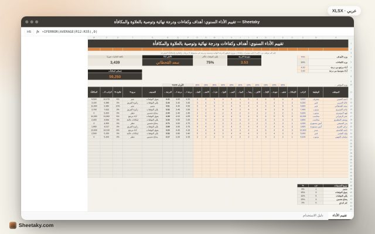The image size is (375, 234).
Task: Click the توزيع التصنيفات table header
Action: (x=336, y=185)
